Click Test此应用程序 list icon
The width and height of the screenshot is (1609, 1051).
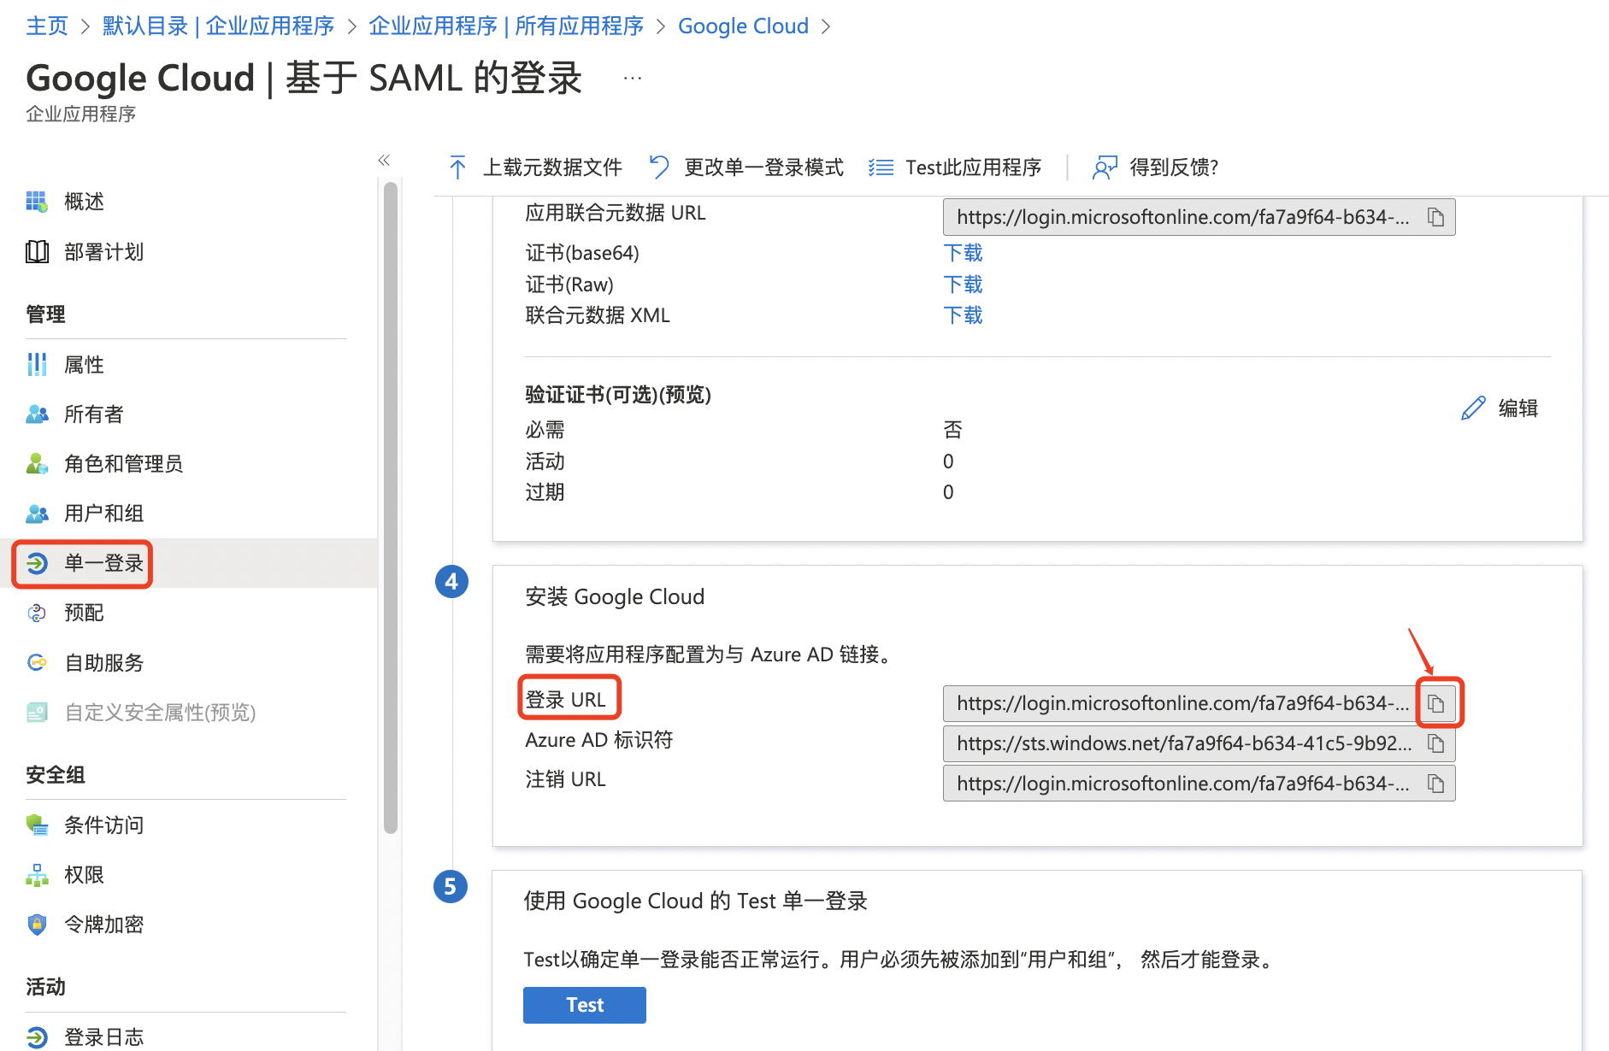click(881, 167)
